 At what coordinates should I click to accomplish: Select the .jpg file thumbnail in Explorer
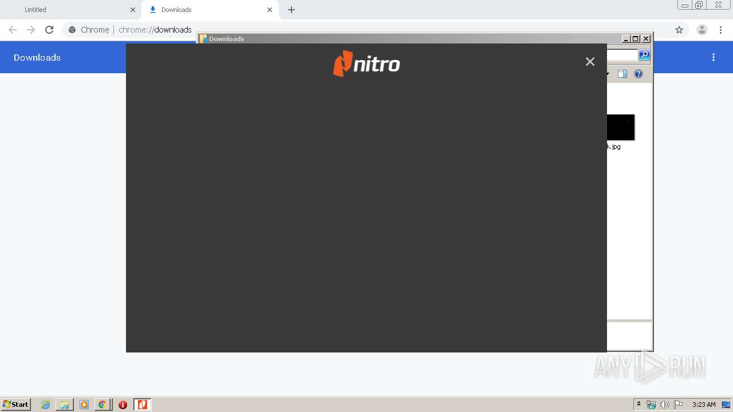tap(621, 127)
